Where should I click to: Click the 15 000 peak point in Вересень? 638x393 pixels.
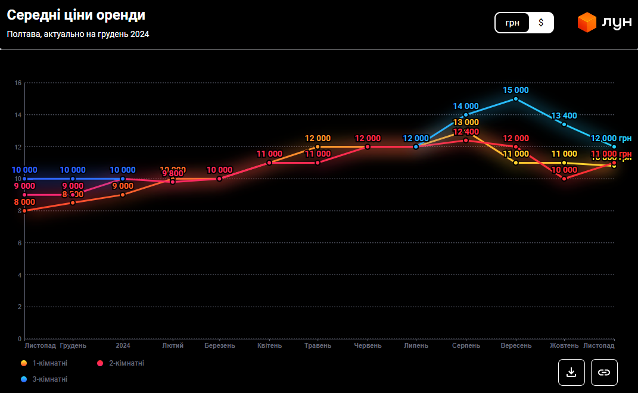tap(516, 99)
